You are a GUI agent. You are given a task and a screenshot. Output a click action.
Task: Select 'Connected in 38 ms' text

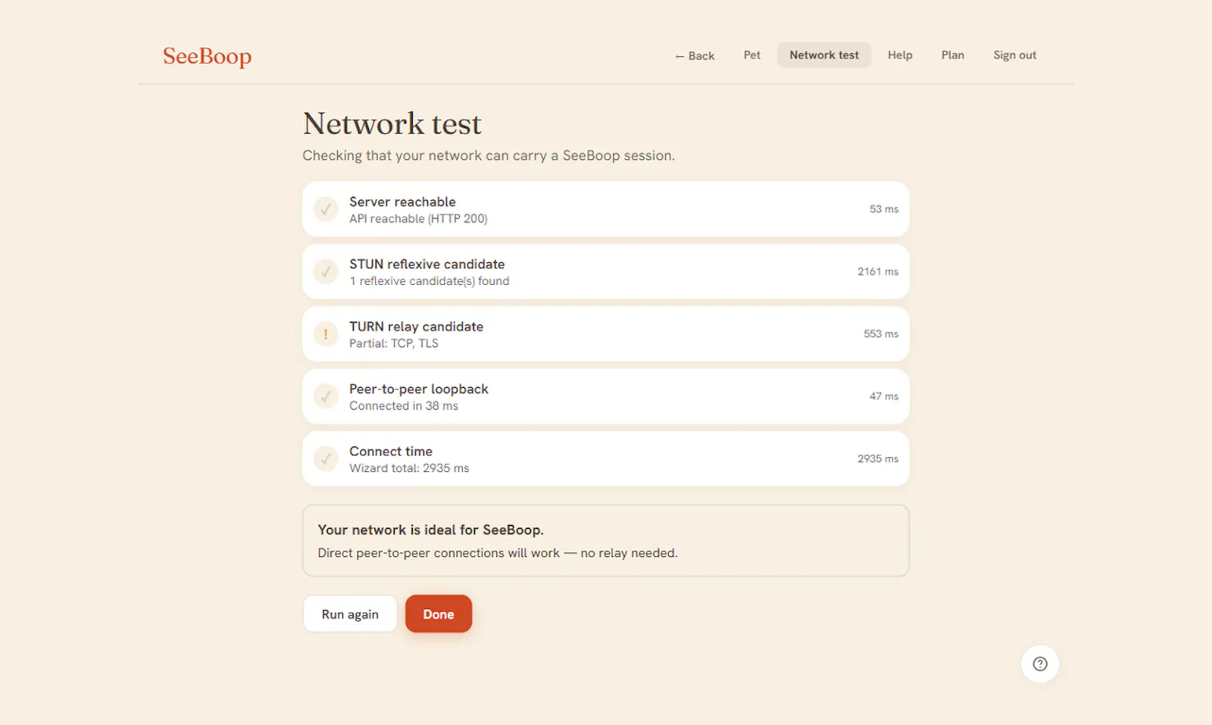pyautogui.click(x=403, y=406)
